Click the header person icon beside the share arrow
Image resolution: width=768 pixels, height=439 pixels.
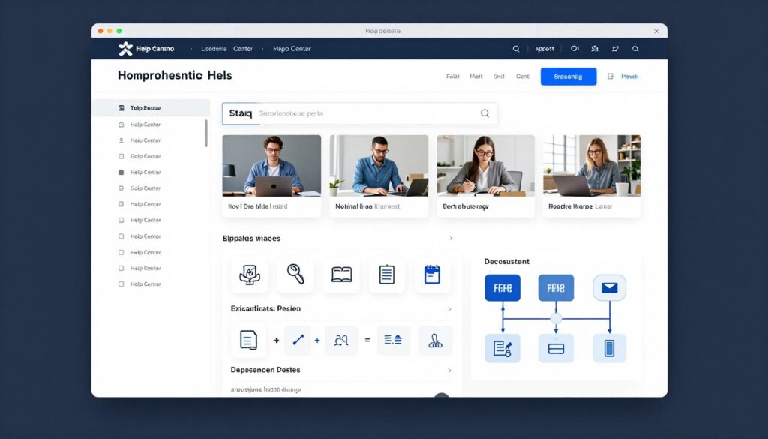[595, 49]
